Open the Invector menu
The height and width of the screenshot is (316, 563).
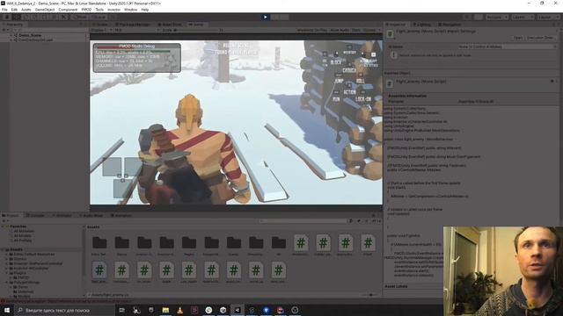click(x=113, y=10)
